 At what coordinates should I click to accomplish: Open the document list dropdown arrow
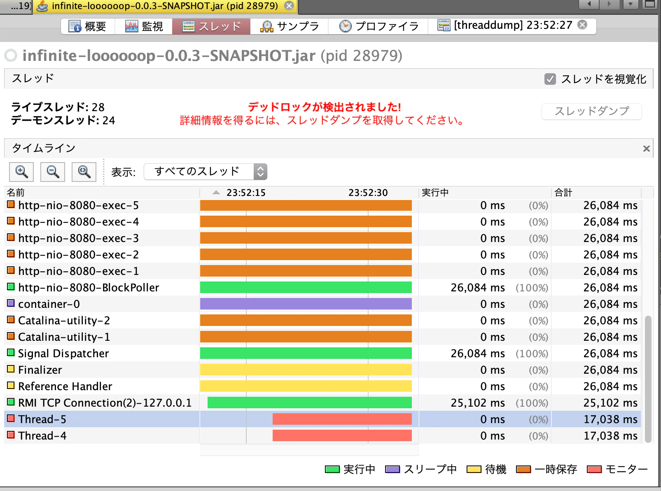click(631, 4)
